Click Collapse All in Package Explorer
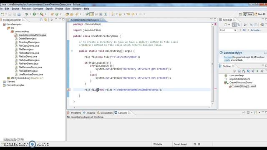 (x=41, y=20)
